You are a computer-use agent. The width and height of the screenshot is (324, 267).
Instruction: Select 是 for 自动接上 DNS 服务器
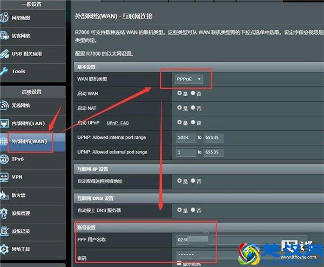(179, 210)
